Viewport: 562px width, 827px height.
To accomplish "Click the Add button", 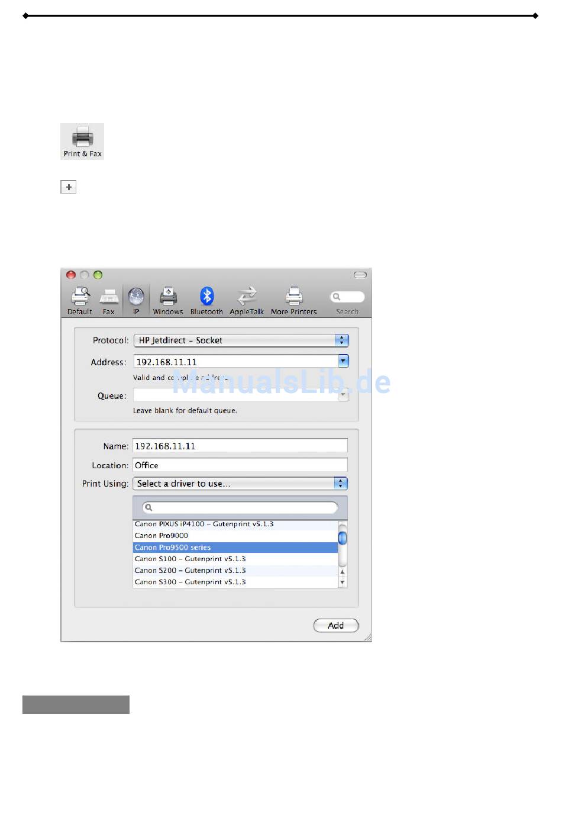I will point(336,626).
